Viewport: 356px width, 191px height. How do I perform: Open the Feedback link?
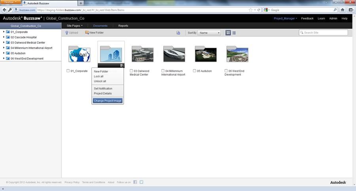click(307, 19)
